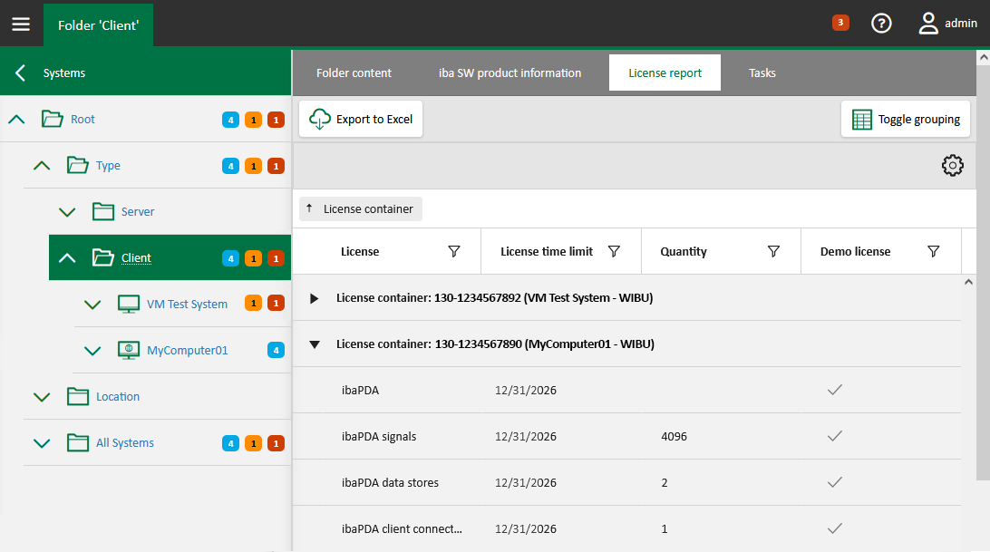Toggle grouping of the license table

click(x=906, y=120)
